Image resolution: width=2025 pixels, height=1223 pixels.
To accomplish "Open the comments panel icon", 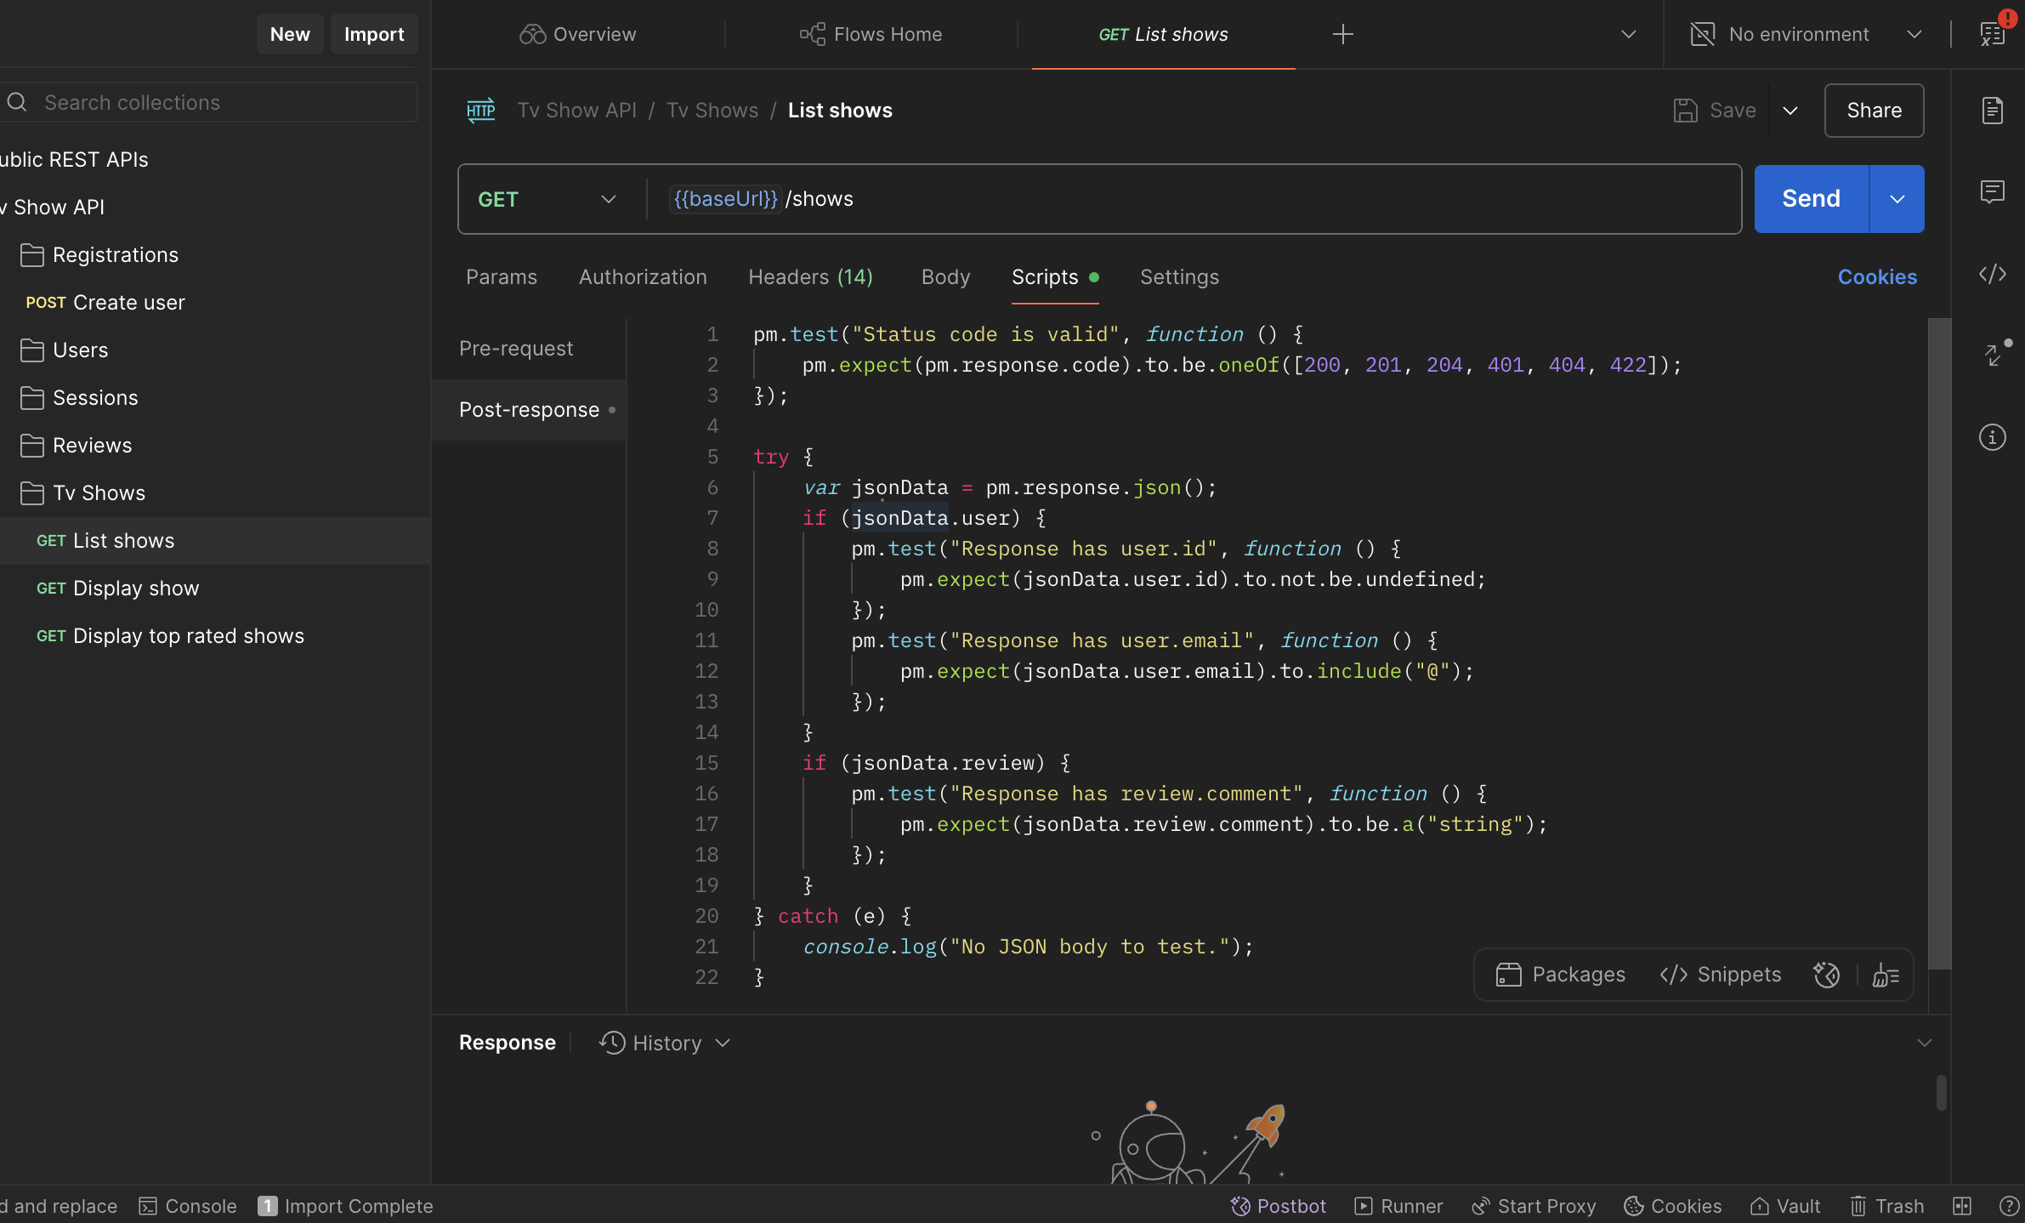I will [x=1992, y=192].
